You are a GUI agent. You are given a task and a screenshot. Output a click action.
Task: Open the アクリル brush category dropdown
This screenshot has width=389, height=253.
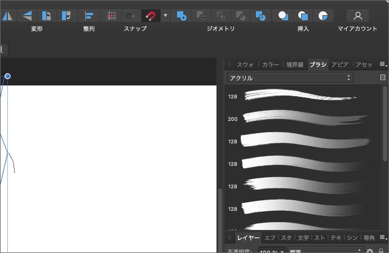[290, 78]
